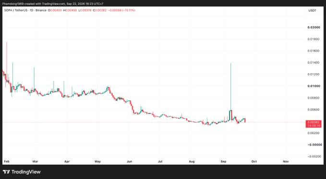Click the 0.01000 price axis label

tap(314, 86)
